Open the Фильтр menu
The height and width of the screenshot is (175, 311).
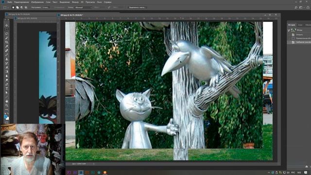[75, 2]
